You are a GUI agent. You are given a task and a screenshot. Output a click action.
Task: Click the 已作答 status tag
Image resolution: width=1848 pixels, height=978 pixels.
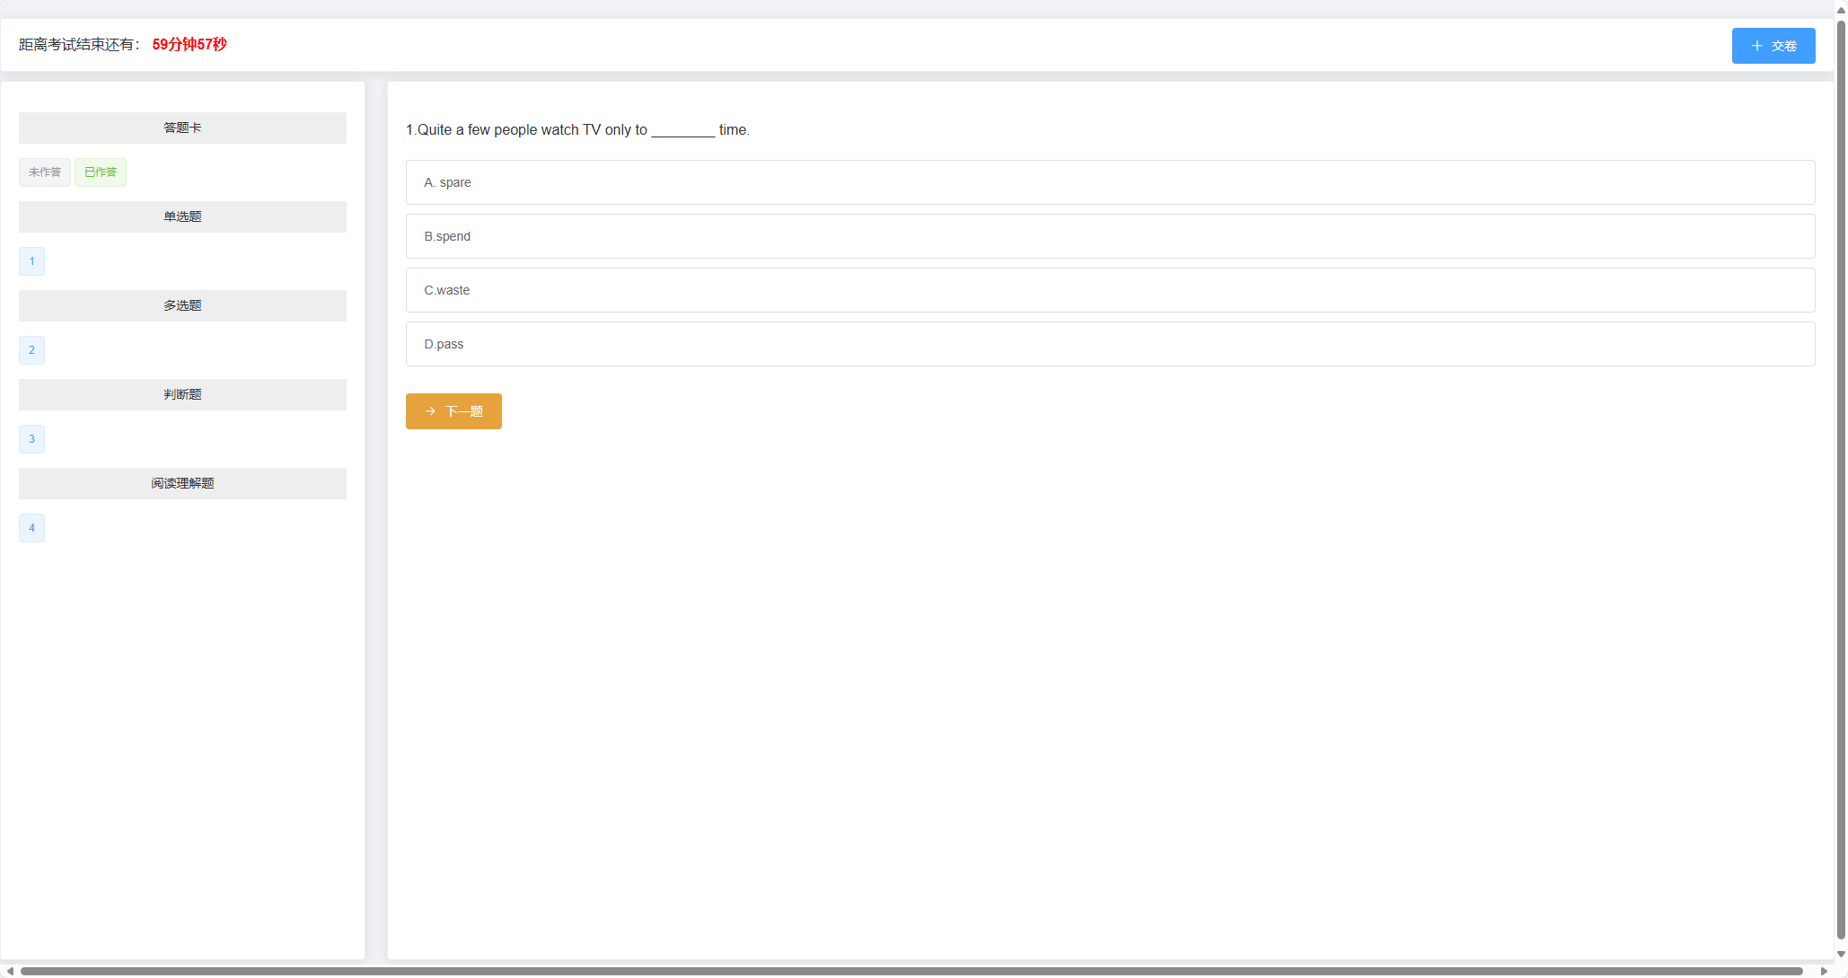click(101, 172)
